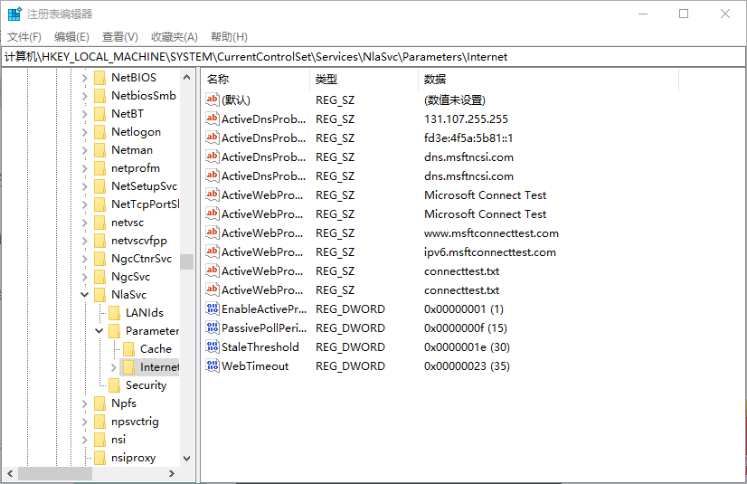This screenshot has width=747, height=484.
Task: Open the 文件(F) menu
Action: tap(24, 37)
